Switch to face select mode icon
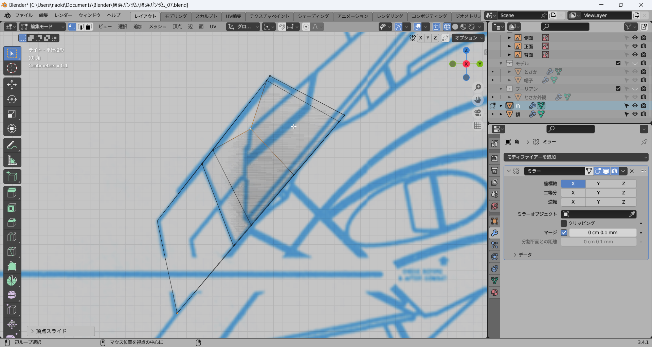This screenshot has width=652, height=347. pos(89,27)
